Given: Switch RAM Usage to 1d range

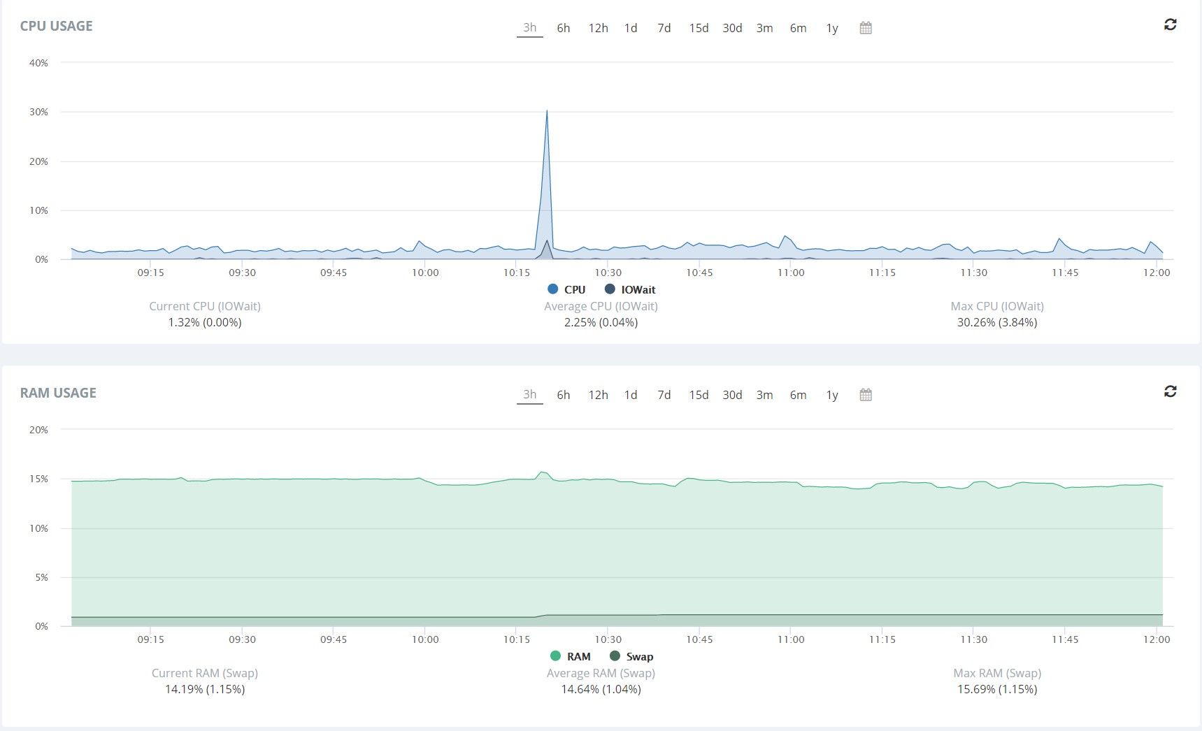Looking at the screenshot, I should click(x=631, y=395).
